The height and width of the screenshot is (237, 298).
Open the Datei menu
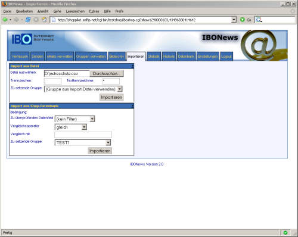click(x=7, y=11)
